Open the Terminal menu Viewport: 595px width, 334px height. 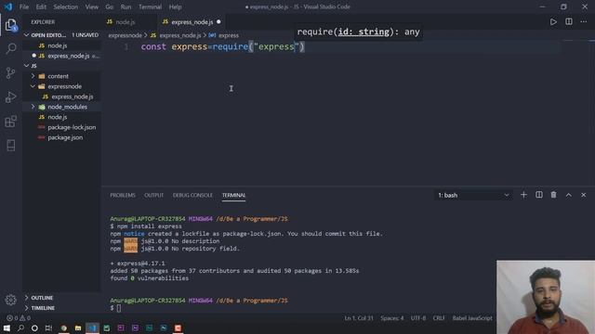tap(150, 6)
